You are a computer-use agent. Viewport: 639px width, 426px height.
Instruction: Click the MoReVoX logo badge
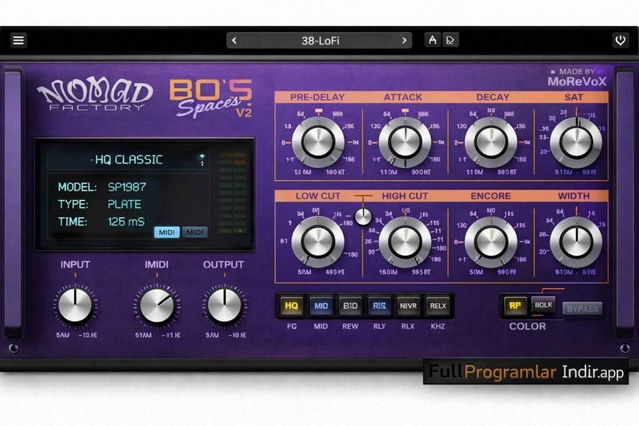(x=577, y=78)
